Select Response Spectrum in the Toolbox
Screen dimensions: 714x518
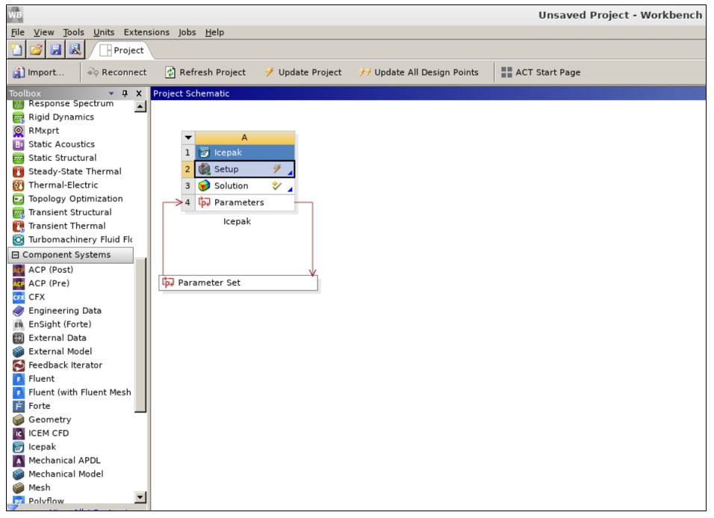point(71,105)
